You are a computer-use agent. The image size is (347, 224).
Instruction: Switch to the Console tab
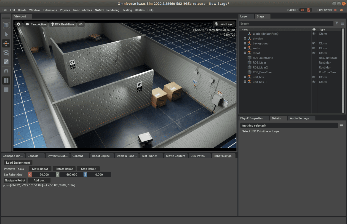(35, 156)
